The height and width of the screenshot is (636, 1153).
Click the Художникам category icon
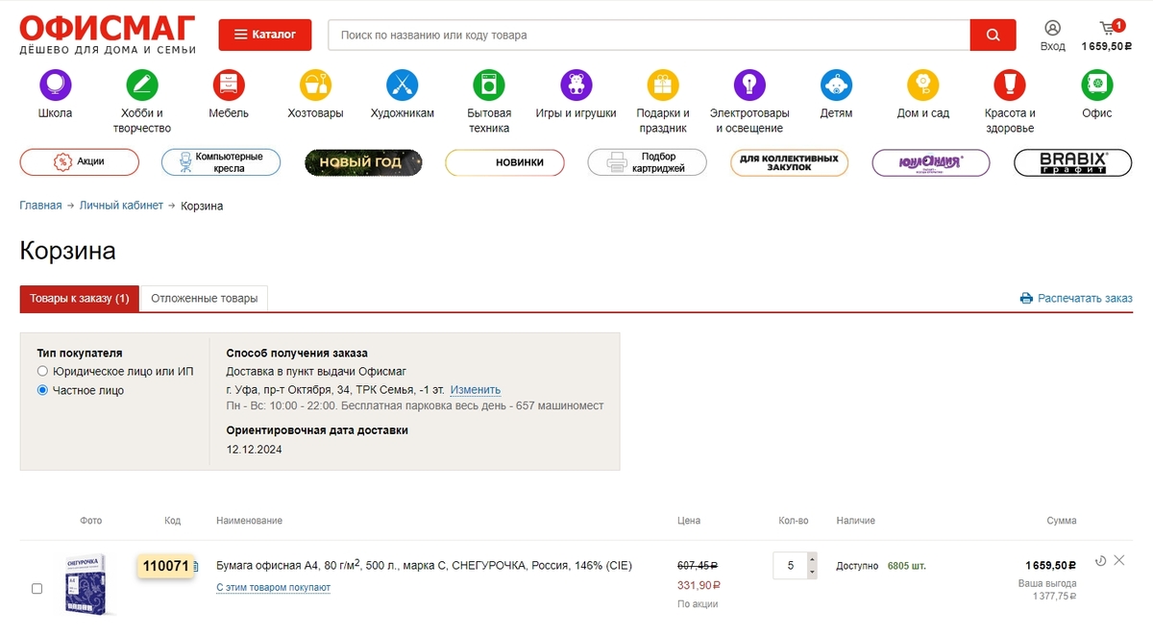pos(402,86)
